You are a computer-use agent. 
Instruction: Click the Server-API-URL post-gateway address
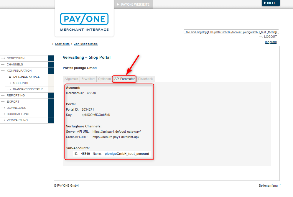tap(117, 132)
